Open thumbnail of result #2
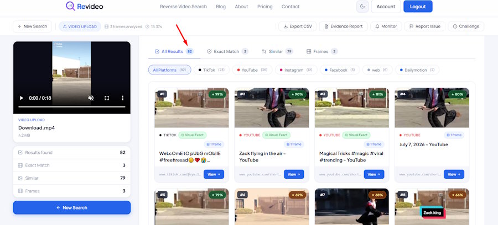The image size is (498, 225). pos(272,108)
